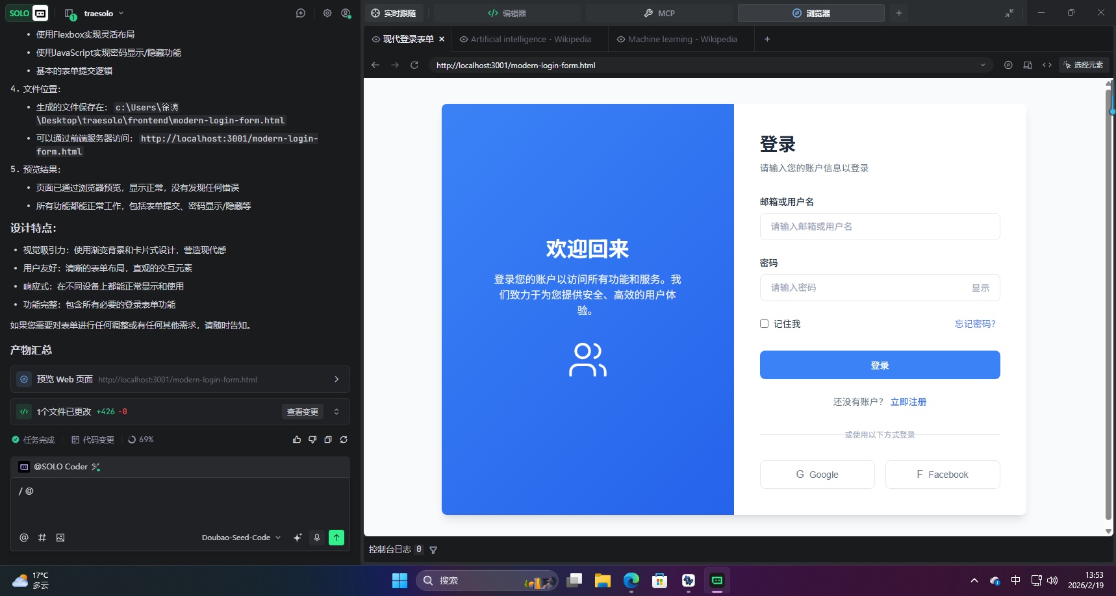Open the address bar suggestions dropdown arrow

pyautogui.click(x=983, y=65)
